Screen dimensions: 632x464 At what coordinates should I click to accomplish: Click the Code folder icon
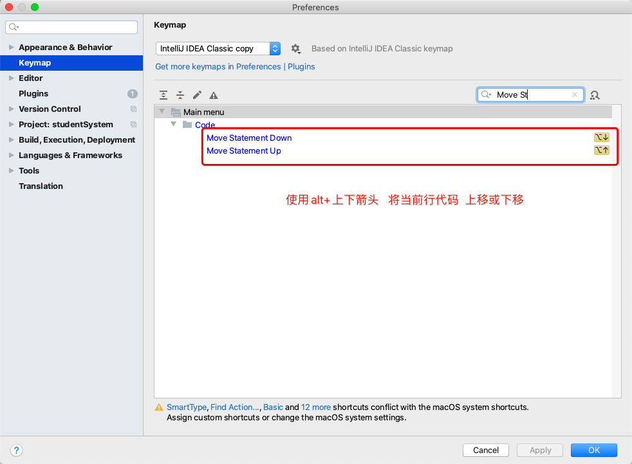[x=187, y=124]
